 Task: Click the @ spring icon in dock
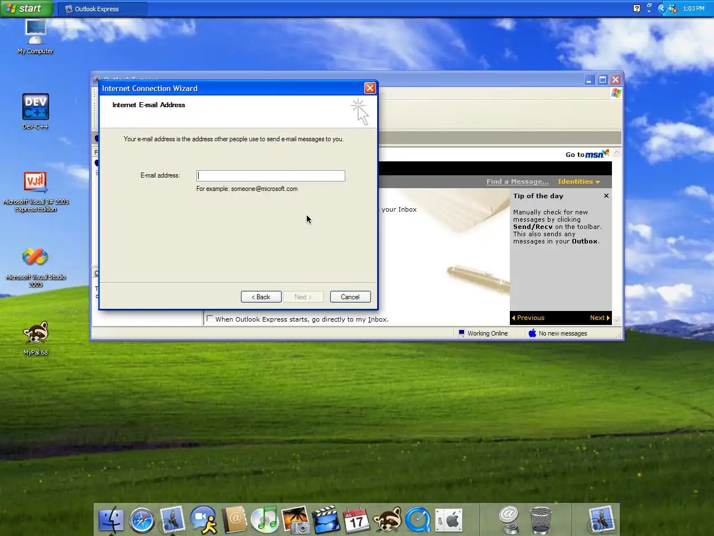[509, 520]
